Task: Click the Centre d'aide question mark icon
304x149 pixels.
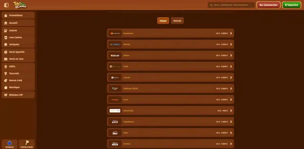Action: tap(27, 143)
